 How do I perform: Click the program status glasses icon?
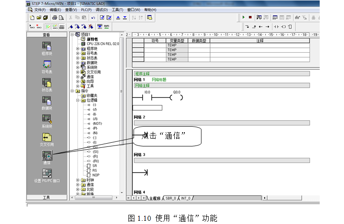point(297,17)
